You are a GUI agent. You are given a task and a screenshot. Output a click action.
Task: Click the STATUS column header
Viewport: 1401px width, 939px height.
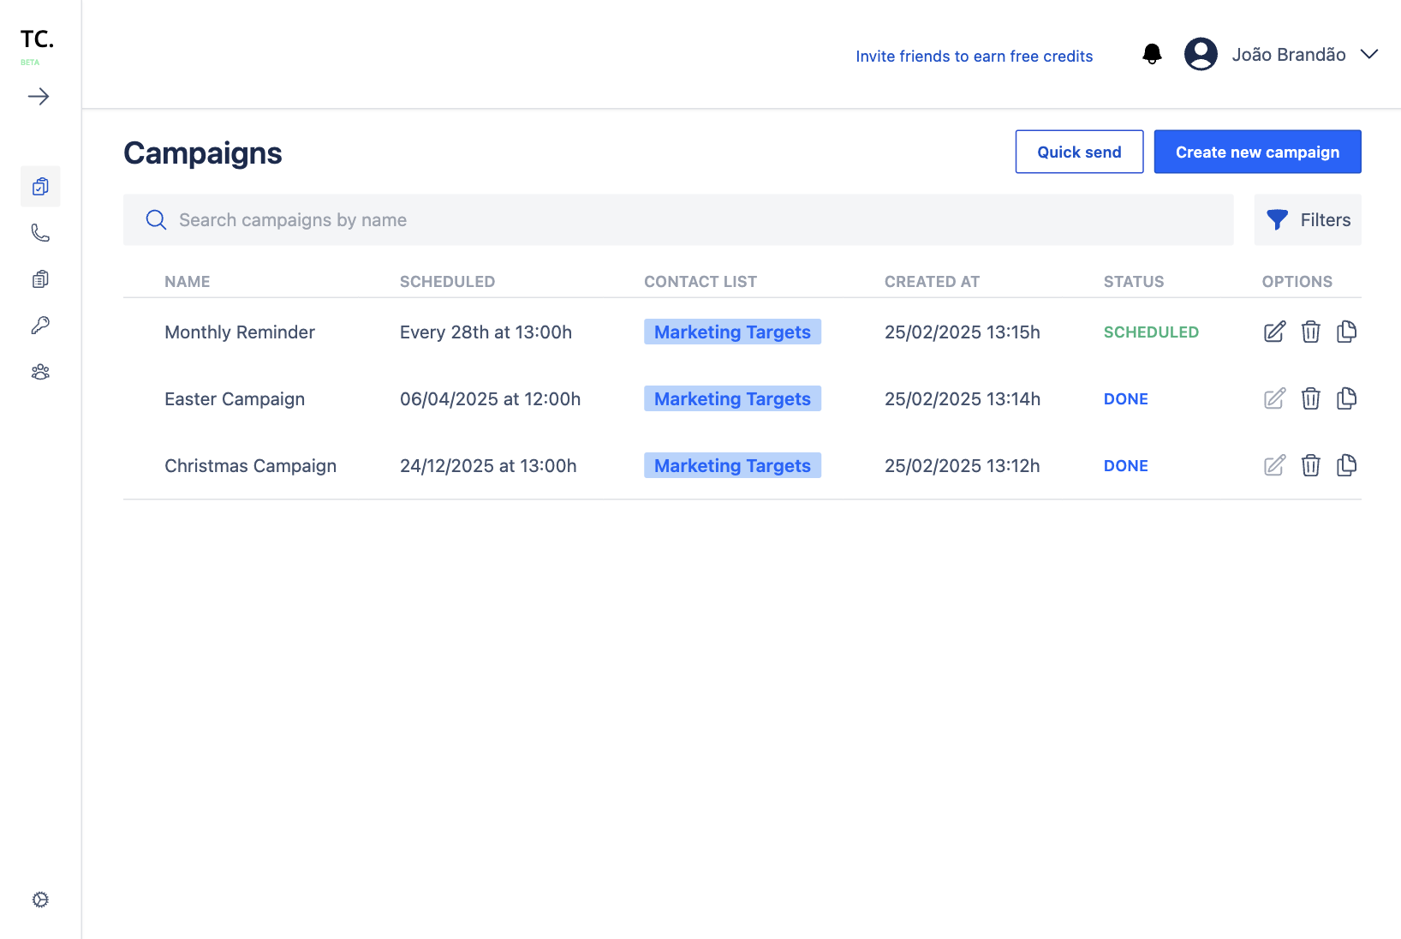pos(1134,282)
